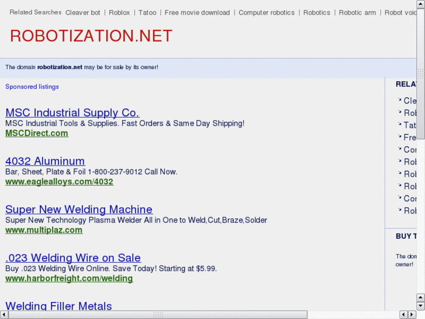Open the Tatoo related search link
Screen dimensions: 425x319
coord(147,13)
